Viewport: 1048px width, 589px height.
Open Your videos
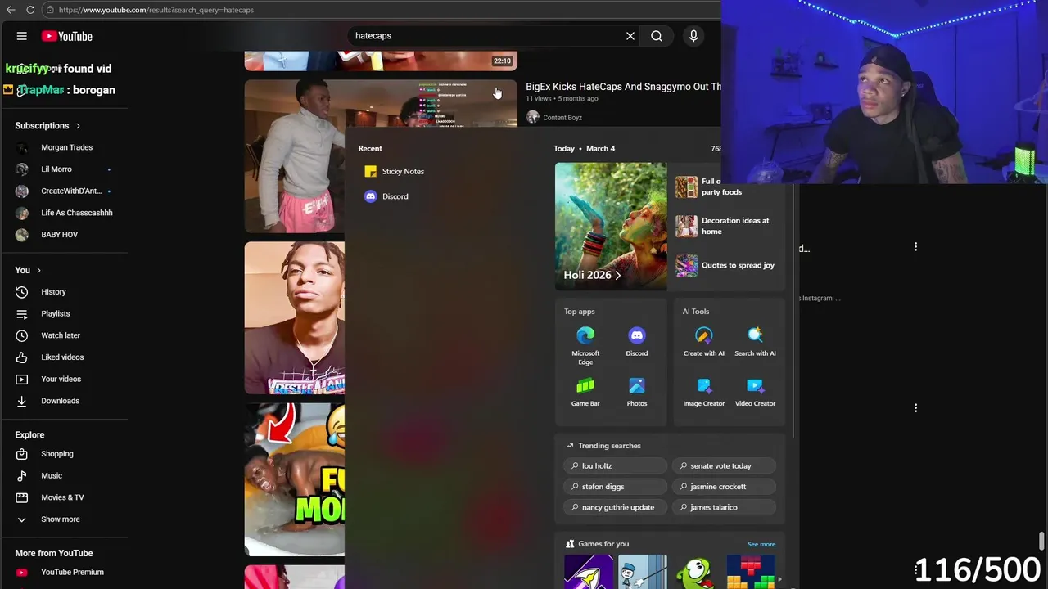61,380
